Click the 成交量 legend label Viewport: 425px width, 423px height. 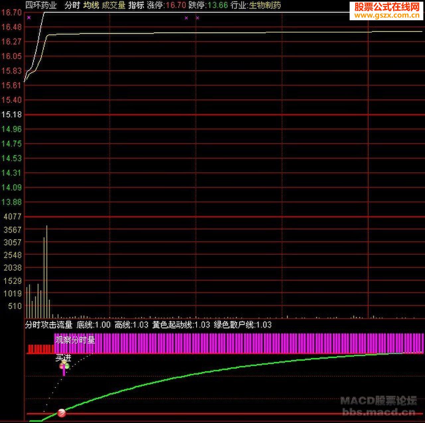[114, 5]
